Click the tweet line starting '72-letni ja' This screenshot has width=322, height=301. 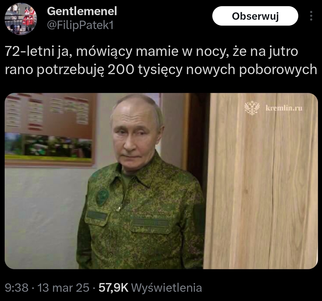coord(151,52)
